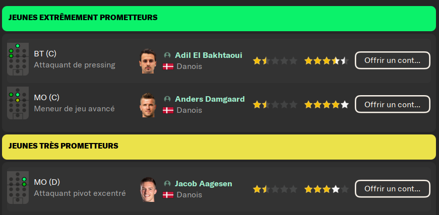
Task: Open Anders Damgaard's player profile link
Action: (210, 99)
